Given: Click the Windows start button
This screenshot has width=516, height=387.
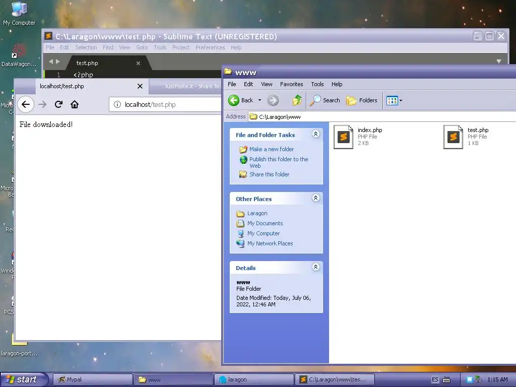Looking at the screenshot, I should (x=24, y=379).
